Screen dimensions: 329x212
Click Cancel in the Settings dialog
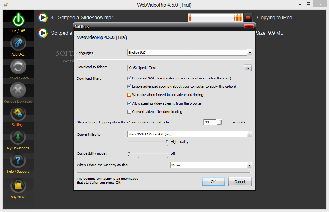click(x=240, y=182)
